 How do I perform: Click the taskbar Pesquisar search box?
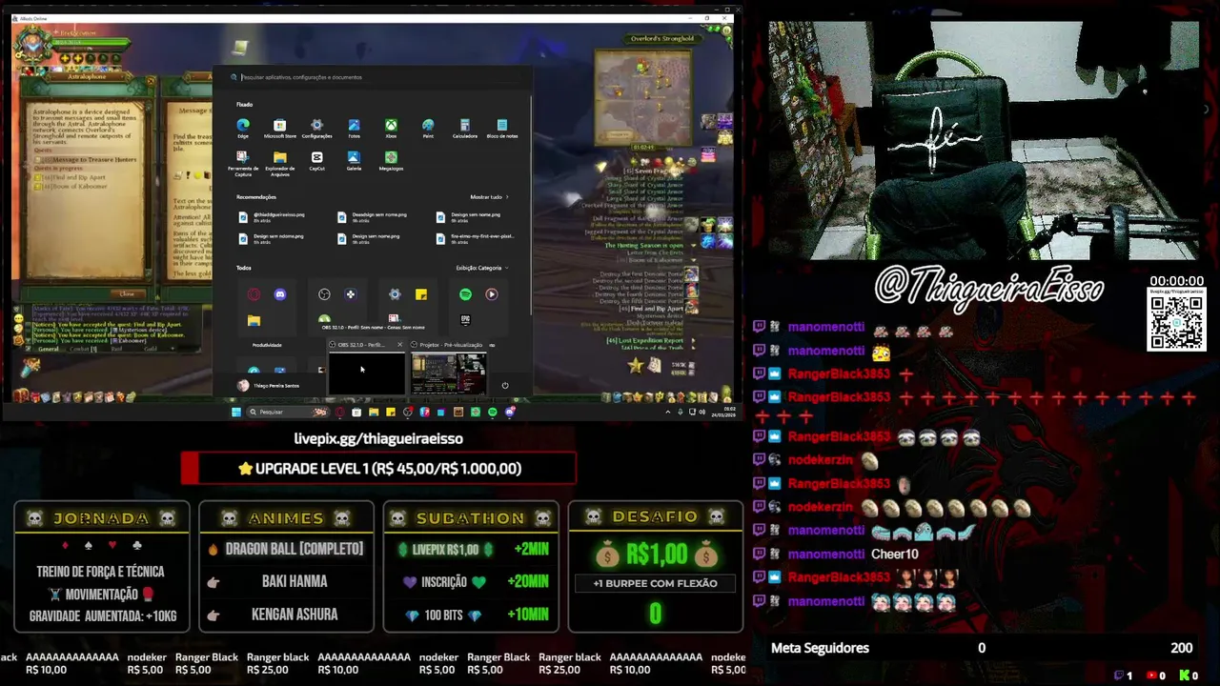(x=287, y=412)
